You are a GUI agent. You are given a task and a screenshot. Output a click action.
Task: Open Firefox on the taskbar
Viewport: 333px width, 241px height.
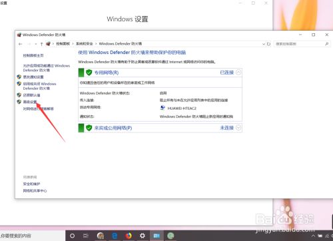[x=129, y=236]
